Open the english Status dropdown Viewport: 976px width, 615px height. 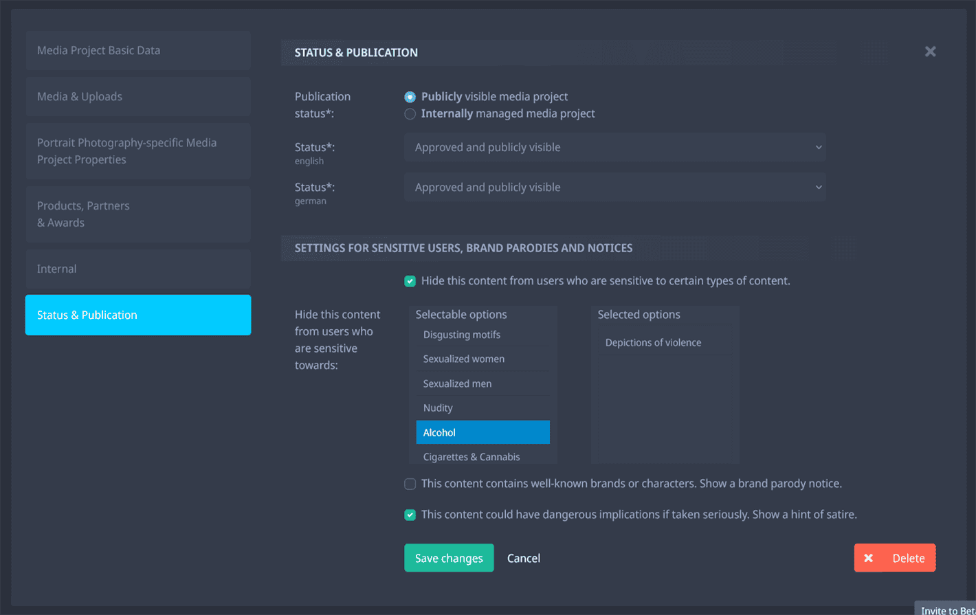point(615,147)
